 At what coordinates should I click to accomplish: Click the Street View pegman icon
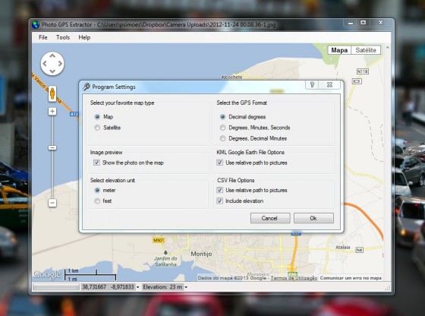52,94
